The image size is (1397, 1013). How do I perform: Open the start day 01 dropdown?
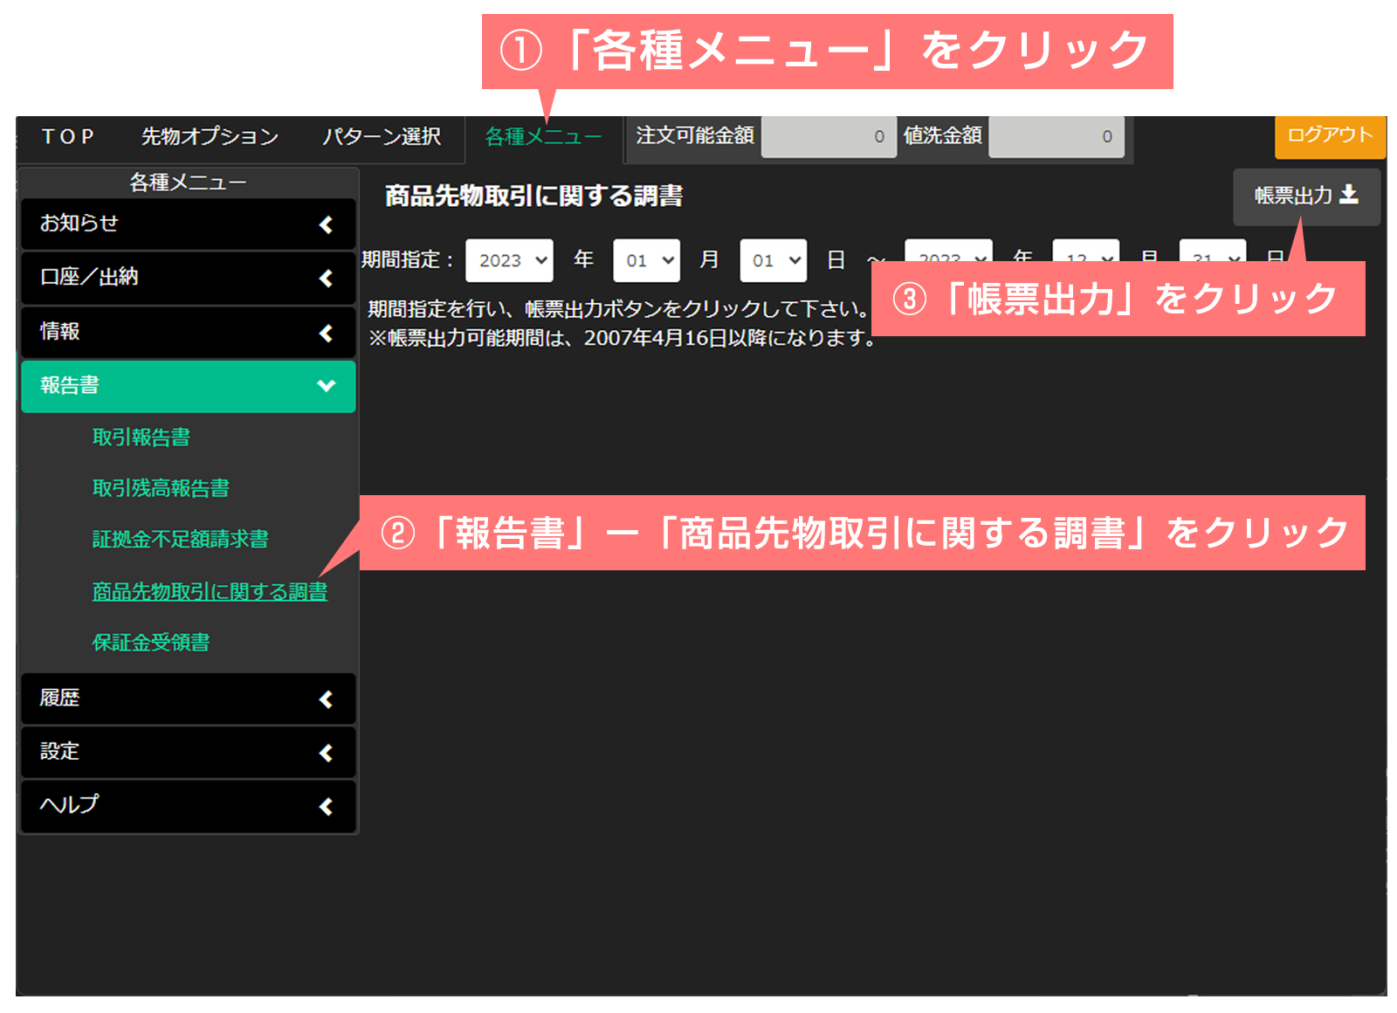pyautogui.click(x=773, y=260)
